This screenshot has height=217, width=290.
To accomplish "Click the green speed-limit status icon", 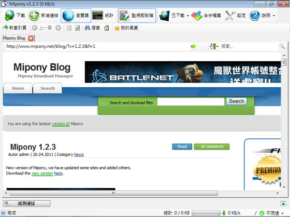I will 262,213.
